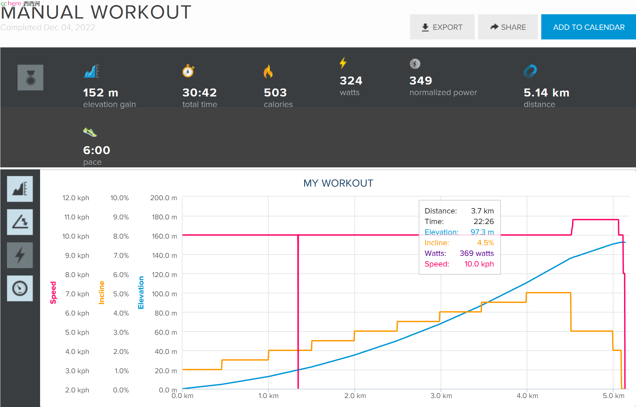Image resolution: width=636 pixels, height=407 pixels.
Task: Click the blue distance loop icon
Action: tap(530, 71)
